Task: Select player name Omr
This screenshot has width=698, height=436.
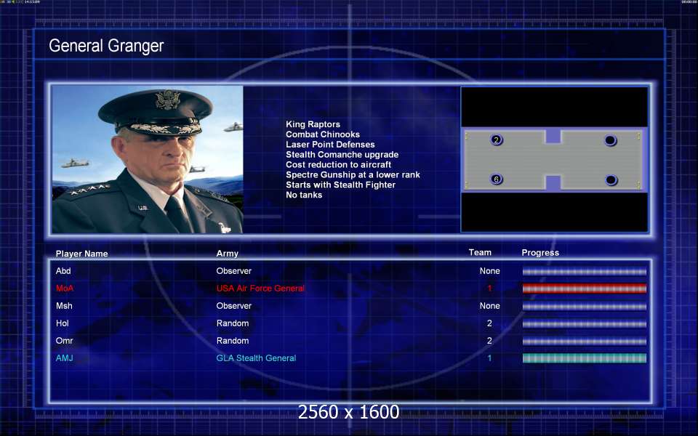Action: coord(64,341)
